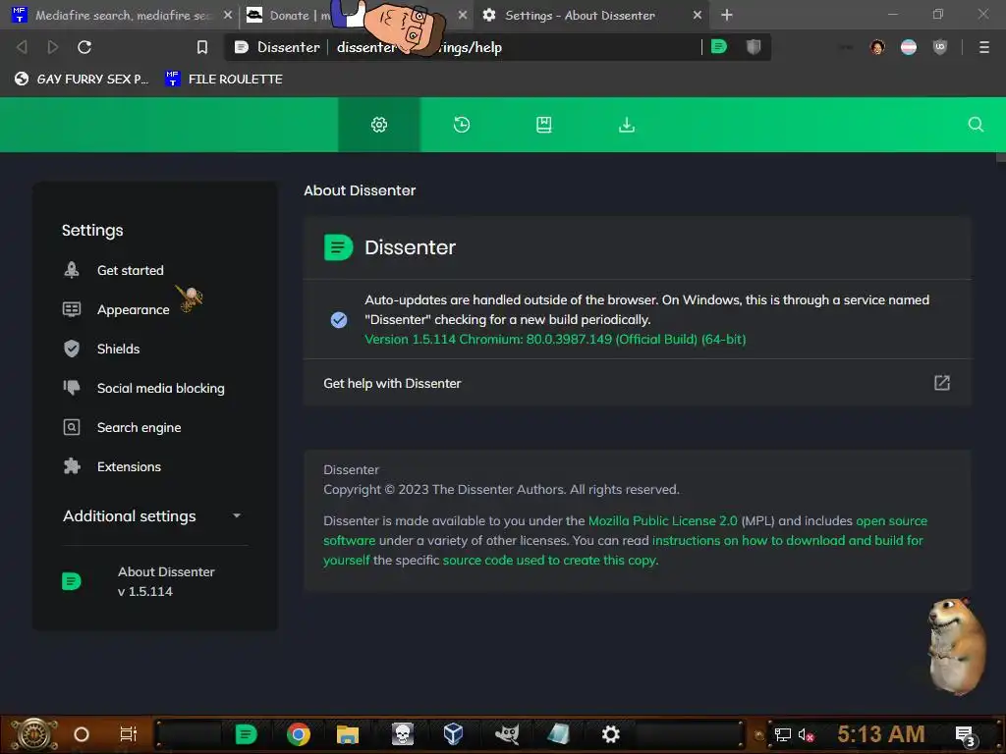Open a new tab with the plus button
This screenshot has height=754, width=1006.
coord(726,15)
